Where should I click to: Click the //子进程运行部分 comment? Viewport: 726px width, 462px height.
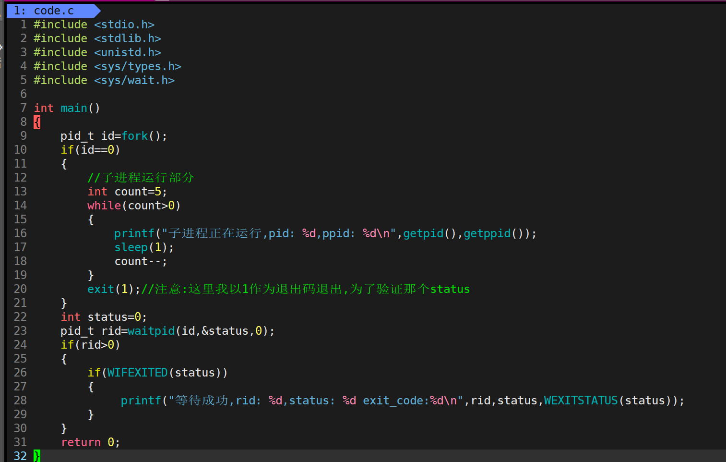[141, 178]
